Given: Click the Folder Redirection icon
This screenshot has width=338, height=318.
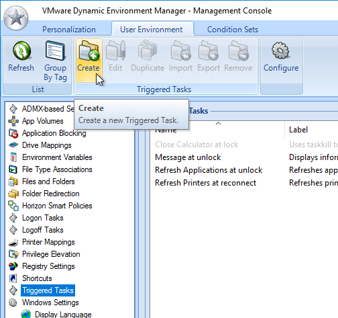Looking at the screenshot, I should pyautogui.click(x=13, y=194).
